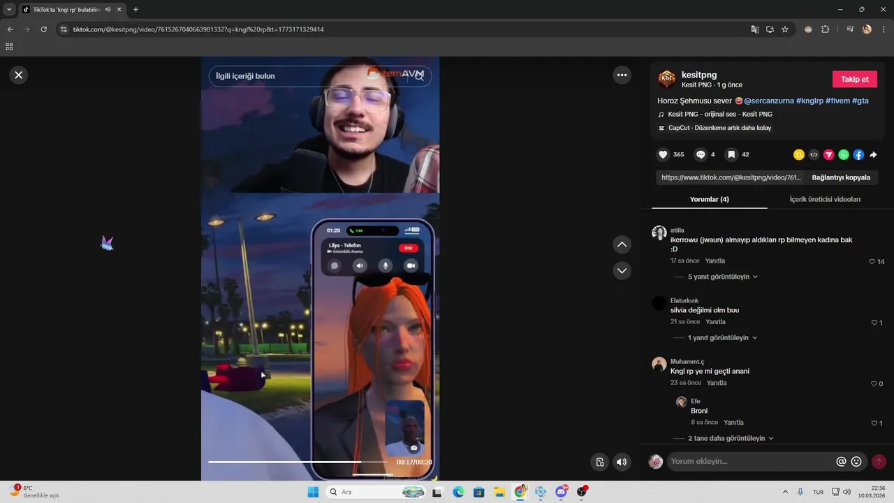This screenshot has height=503, width=894.
Task: Like Elaturku's comment heart
Action: click(874, 323)
